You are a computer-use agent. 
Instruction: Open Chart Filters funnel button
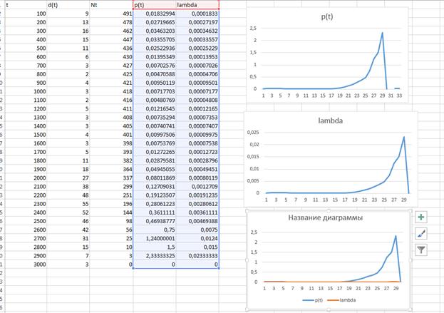pos(420,250)
